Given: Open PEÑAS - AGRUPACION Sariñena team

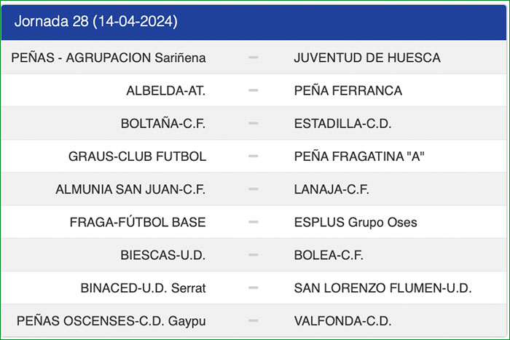Looking at the screenshot, I should [109, 58].
